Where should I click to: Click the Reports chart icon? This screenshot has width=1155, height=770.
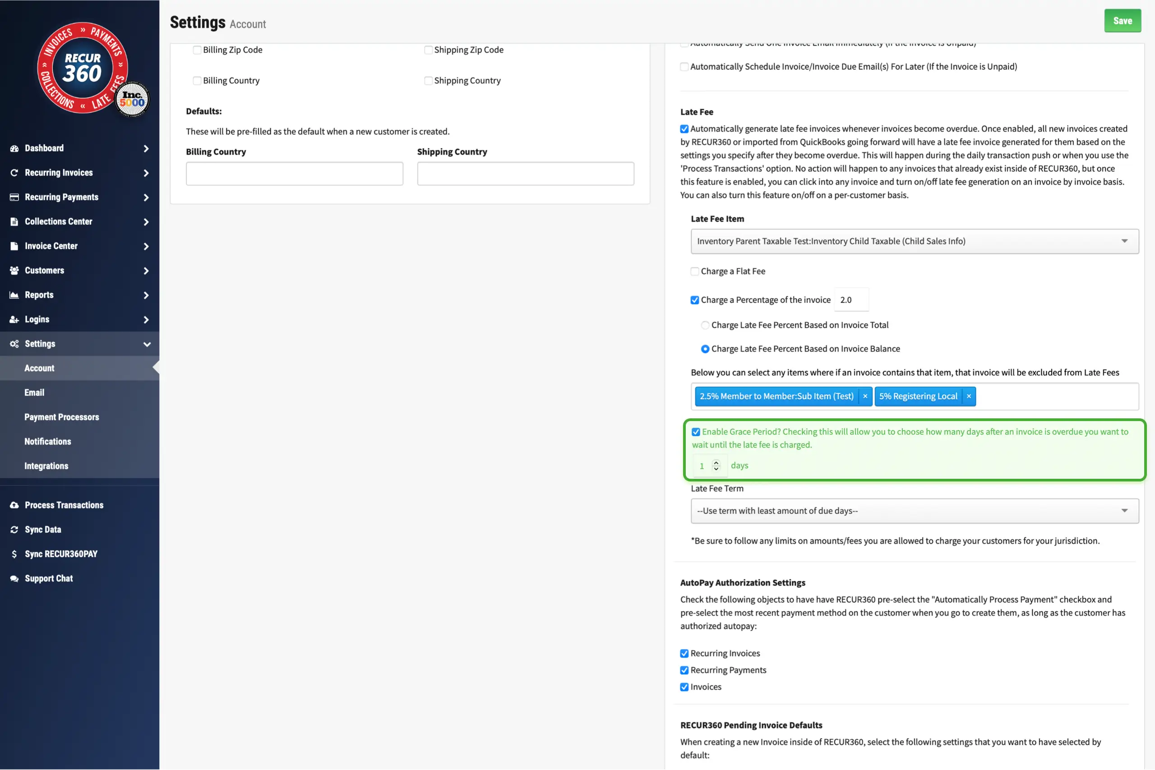click(x=14, y=295)
